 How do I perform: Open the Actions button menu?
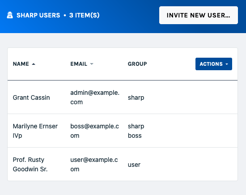(x=214, y=64)
